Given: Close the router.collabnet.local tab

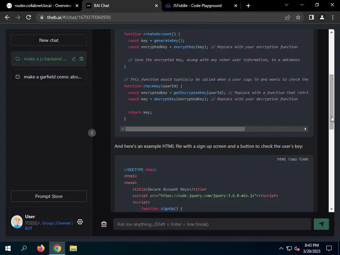Looking at the screenshot, I should [x=77, y=6].
